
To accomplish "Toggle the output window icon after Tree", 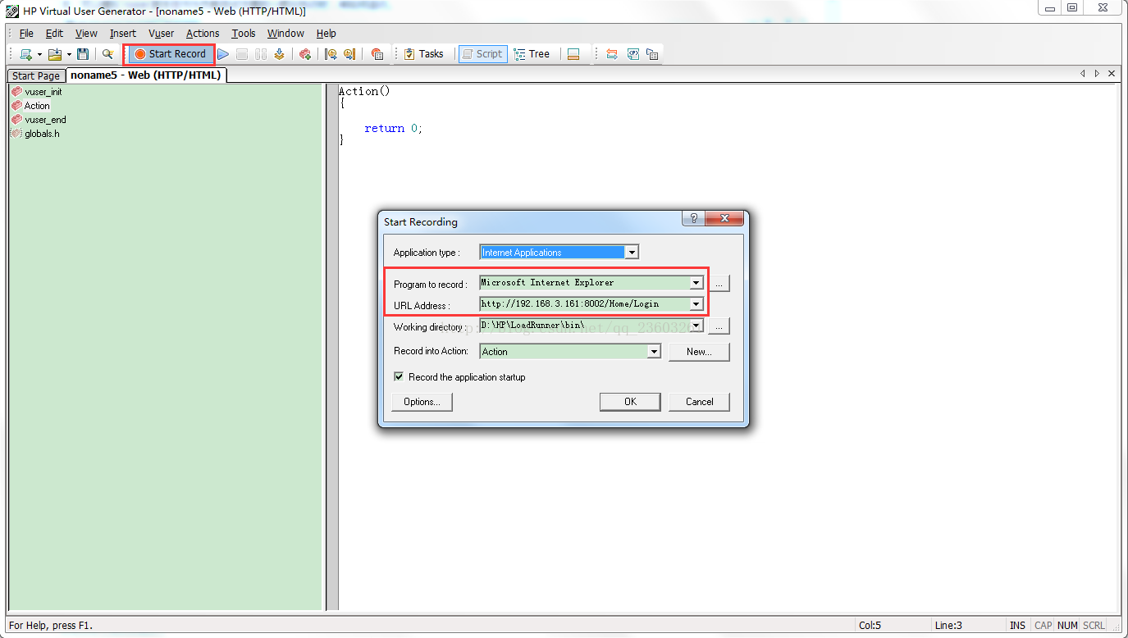I will [573, 54].
